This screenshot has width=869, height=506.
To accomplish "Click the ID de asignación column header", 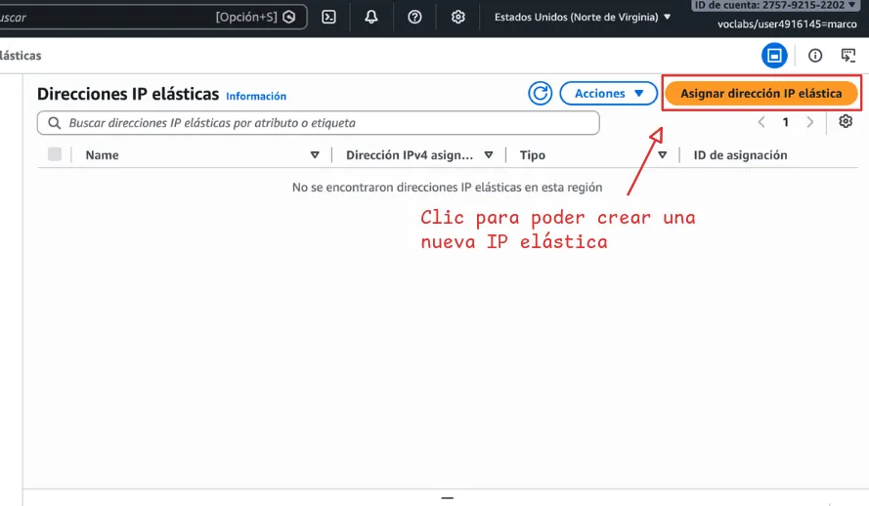I will [x=740, y=155].
